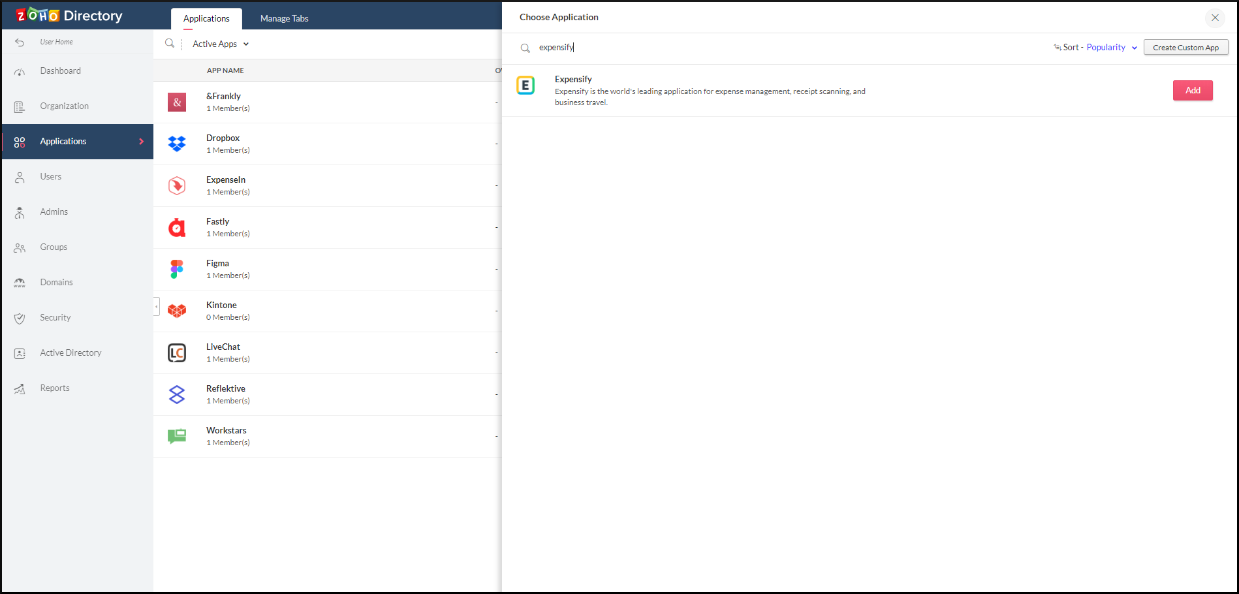Click the Figma app logo
The image size is (1239, 594).
click(177, 269)
